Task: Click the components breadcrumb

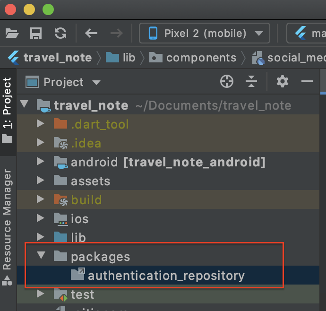Action: (193, 58)
